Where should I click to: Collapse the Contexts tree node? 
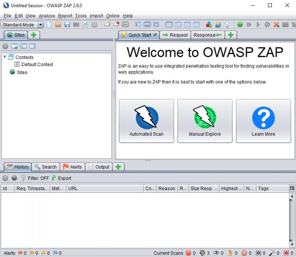tap(5, 57)
